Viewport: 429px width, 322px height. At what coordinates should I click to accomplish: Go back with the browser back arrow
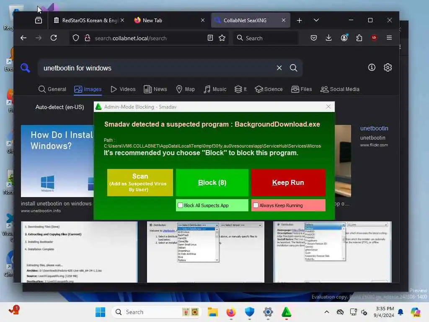(23, 38)
